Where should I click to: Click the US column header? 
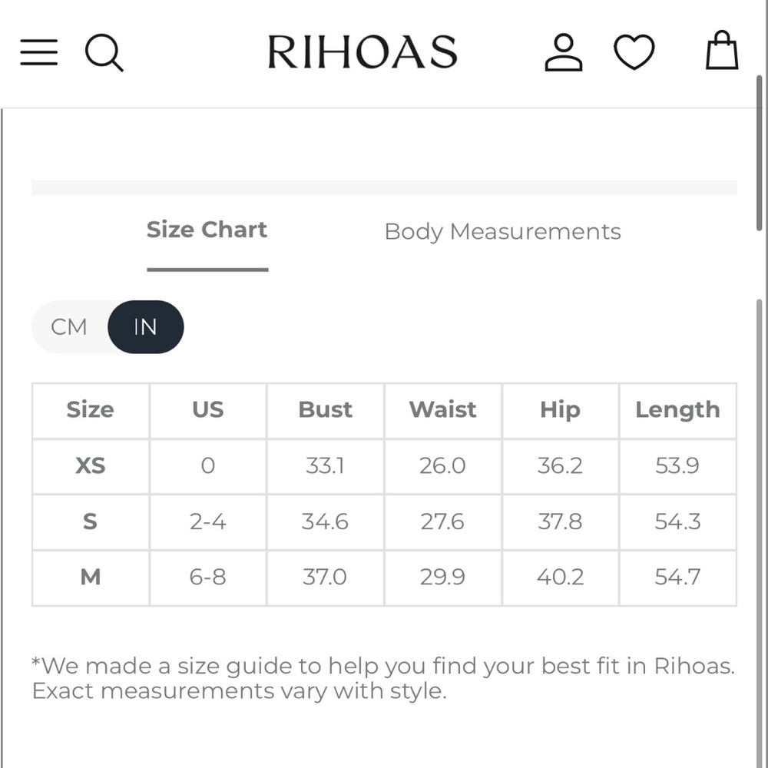click(208, 410)
